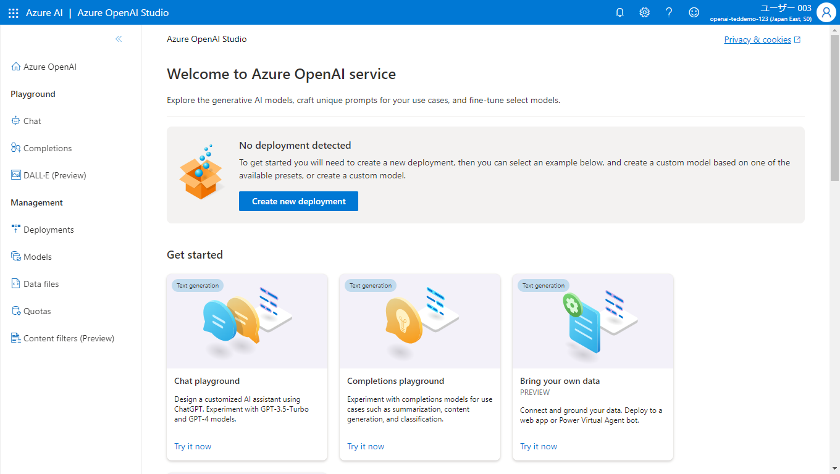Open the settings gear in header
840x474 pixels.
[645, 12]
